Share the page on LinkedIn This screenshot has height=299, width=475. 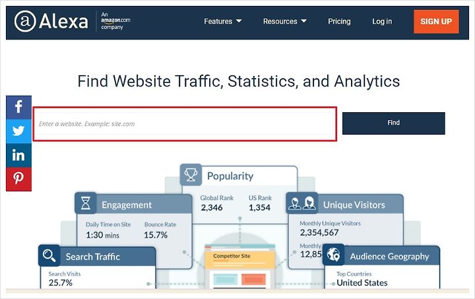point(18,155)
